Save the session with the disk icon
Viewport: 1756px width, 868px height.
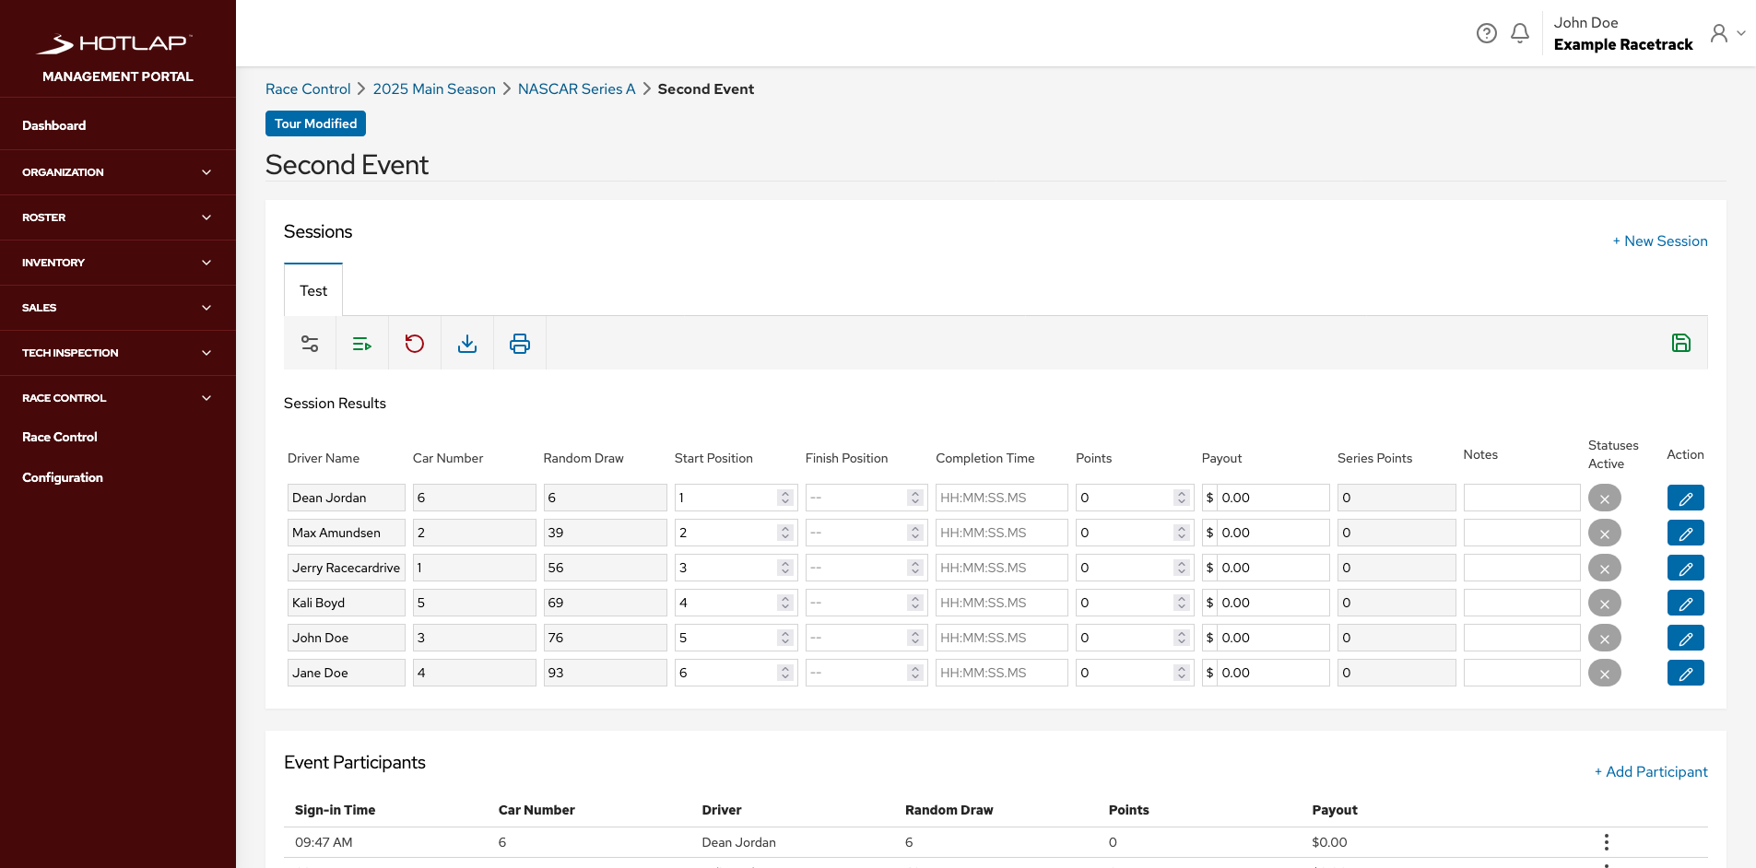pos(1682,343)
